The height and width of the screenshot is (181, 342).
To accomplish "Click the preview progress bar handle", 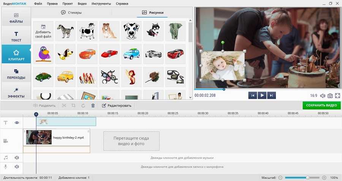I will 224,89.
